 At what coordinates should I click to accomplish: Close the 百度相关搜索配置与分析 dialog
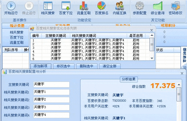click(182, 74)
